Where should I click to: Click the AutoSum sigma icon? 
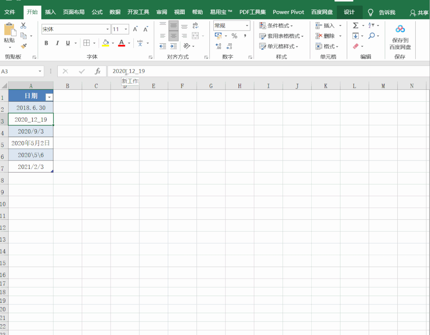tap(356, 25)
